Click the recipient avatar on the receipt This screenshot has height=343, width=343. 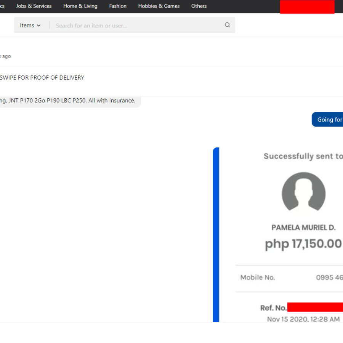coord(304,192)
